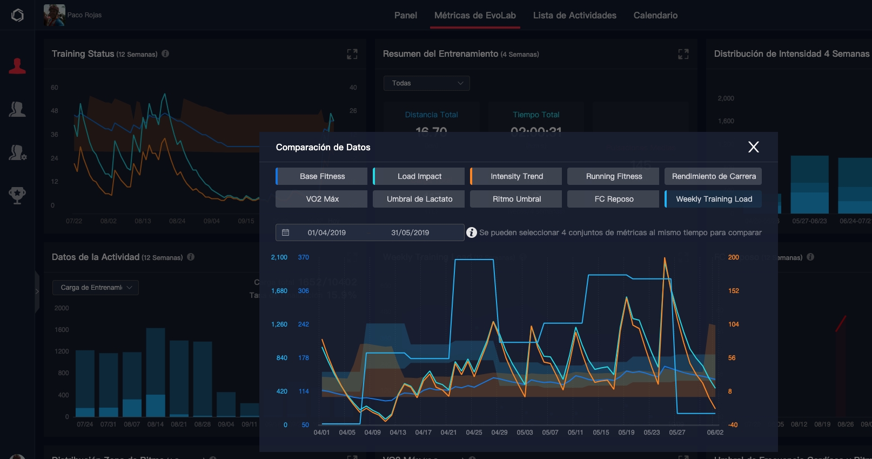Select the Umbral de Lactato metric button

pos(419,199)
